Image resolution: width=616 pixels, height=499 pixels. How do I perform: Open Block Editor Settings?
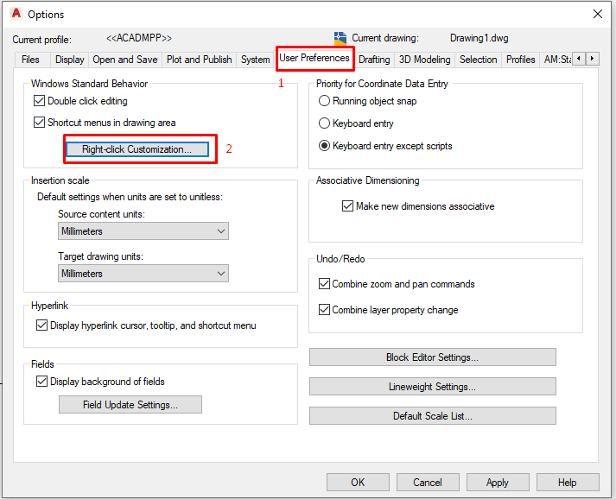432,357
